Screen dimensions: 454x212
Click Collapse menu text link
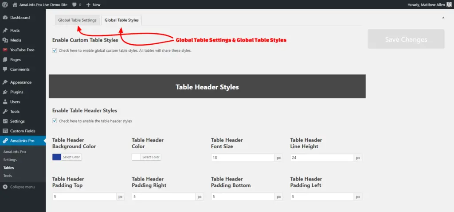click(x=22, y=187)
